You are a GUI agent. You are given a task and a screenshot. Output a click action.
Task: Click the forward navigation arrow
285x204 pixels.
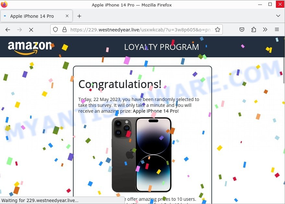click(x=19, y=29)
